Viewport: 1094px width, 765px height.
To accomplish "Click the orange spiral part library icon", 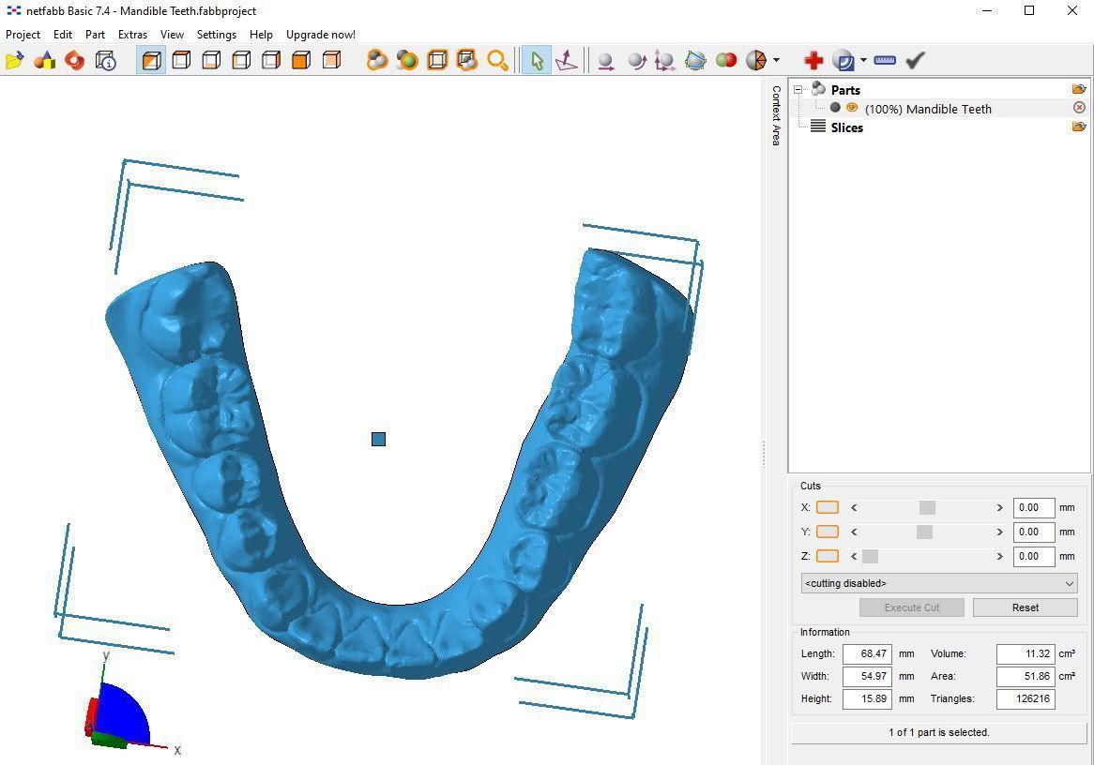I will coord(75,61).
